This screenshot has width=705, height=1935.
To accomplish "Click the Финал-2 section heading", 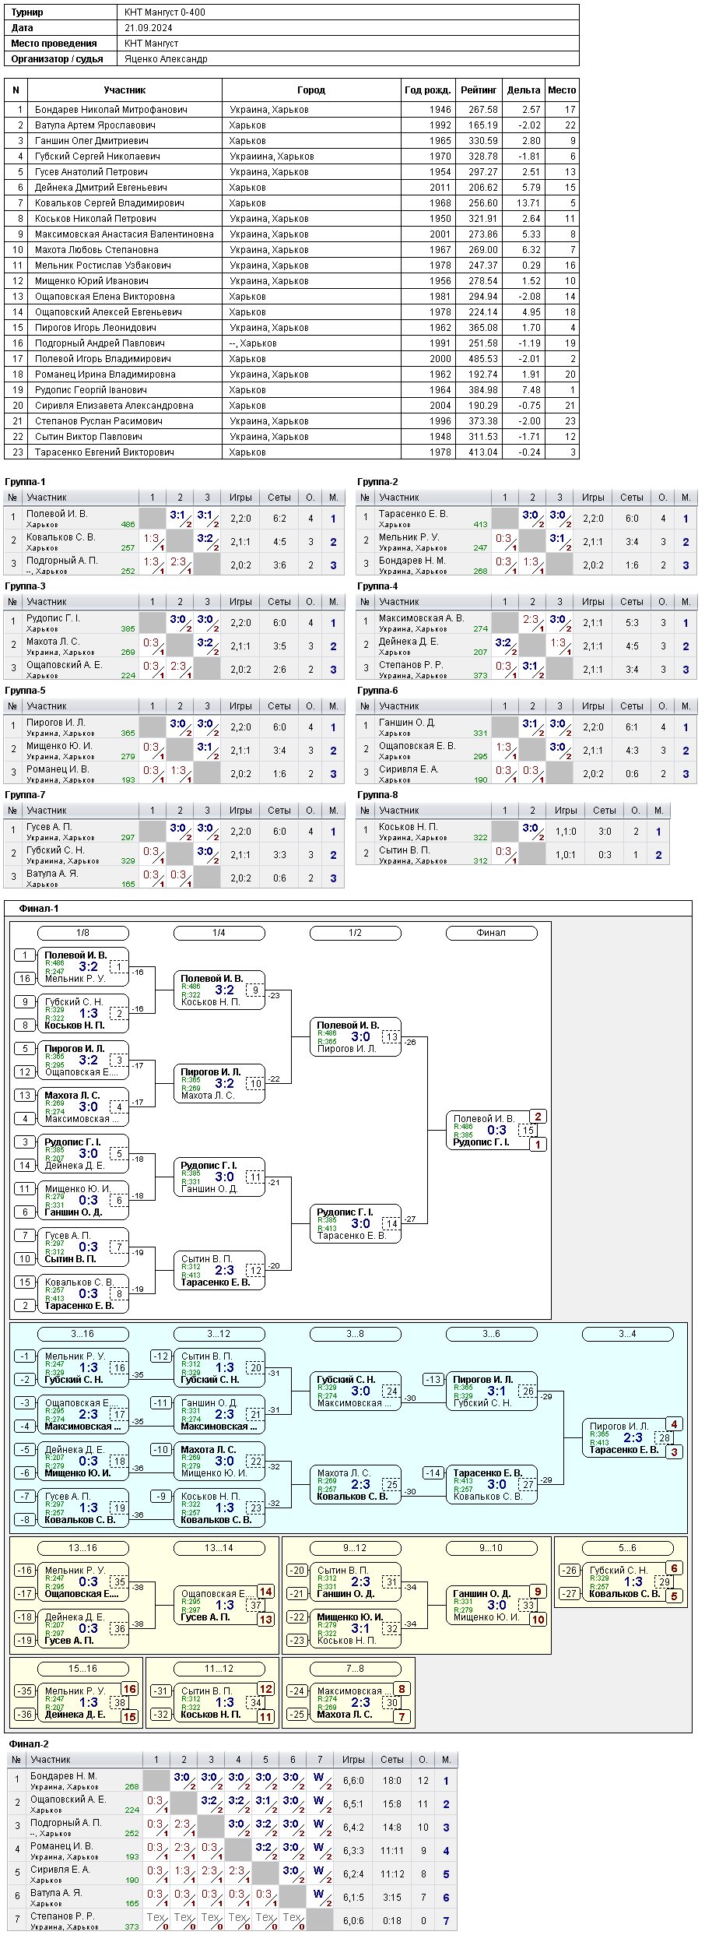I will tap(29, 1744).
